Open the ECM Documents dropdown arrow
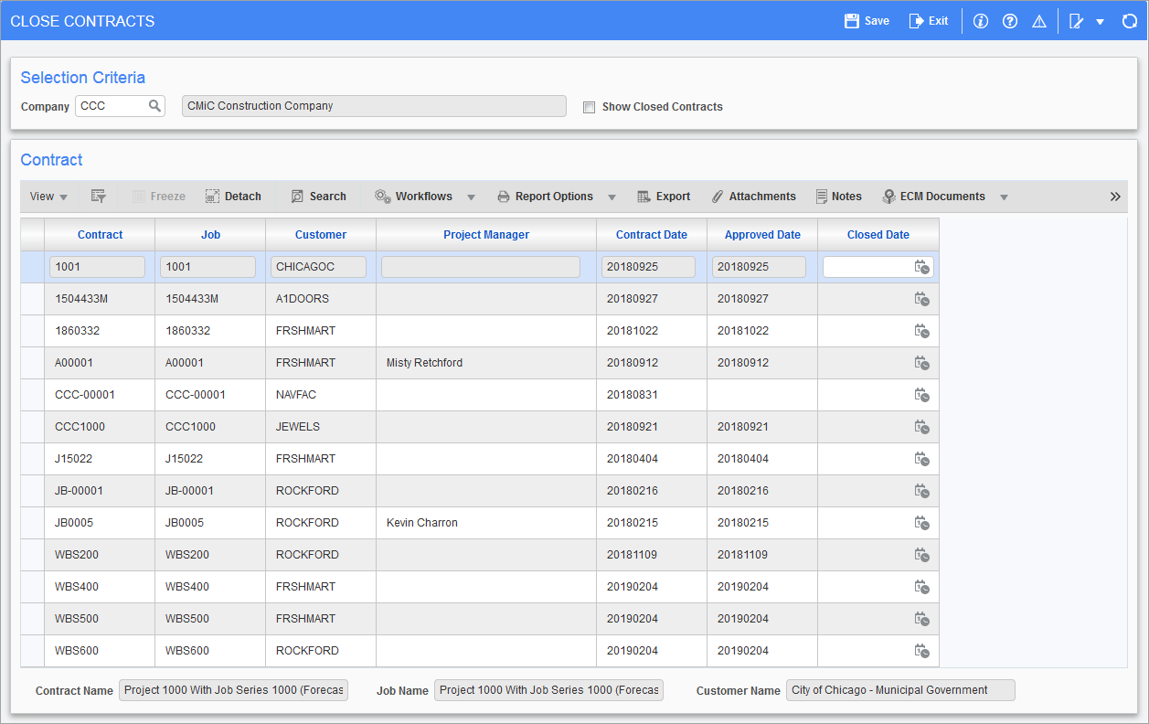Viewport: 1149px width, 724px height. (x=1004, y=197)
